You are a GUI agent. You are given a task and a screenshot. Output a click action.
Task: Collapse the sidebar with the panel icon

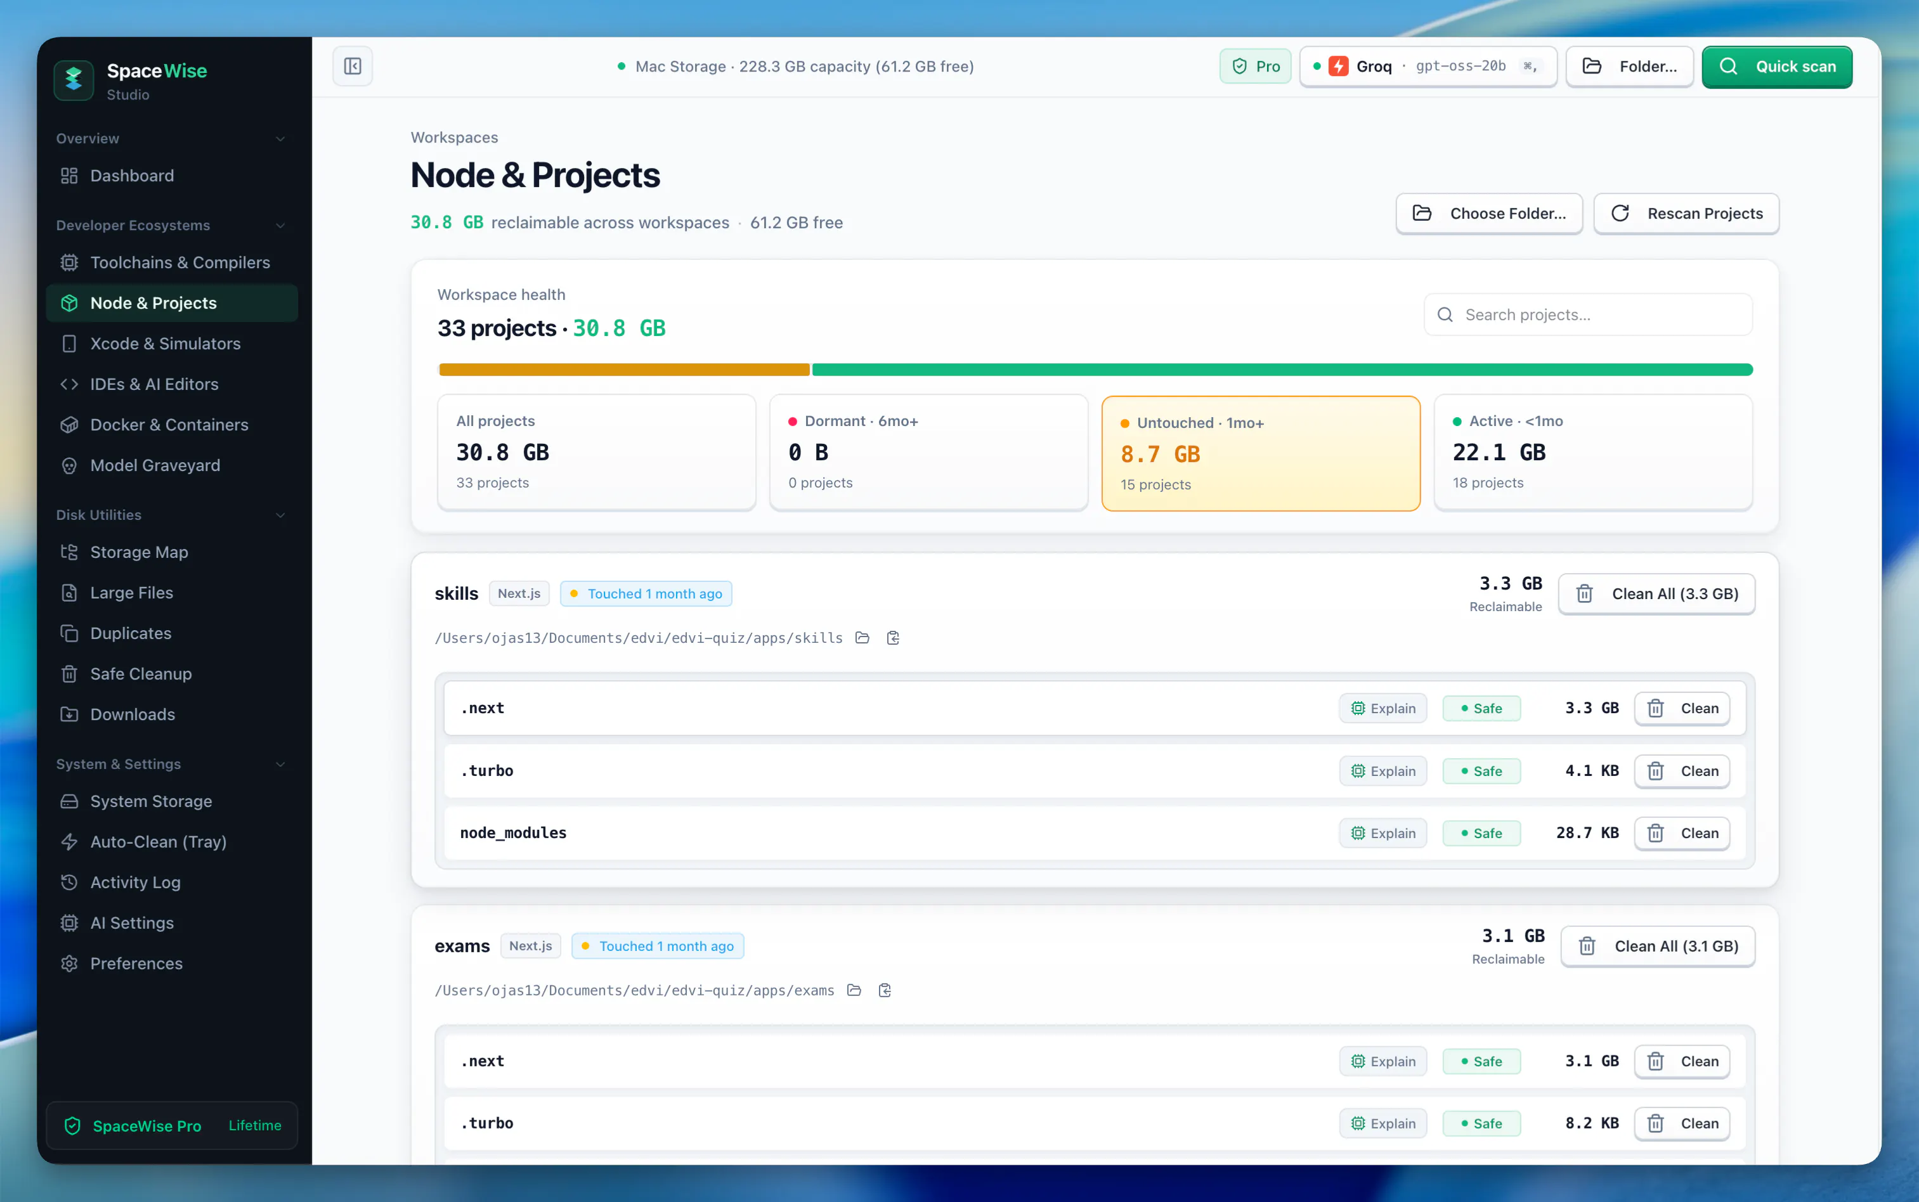click(x=353, y=66)
